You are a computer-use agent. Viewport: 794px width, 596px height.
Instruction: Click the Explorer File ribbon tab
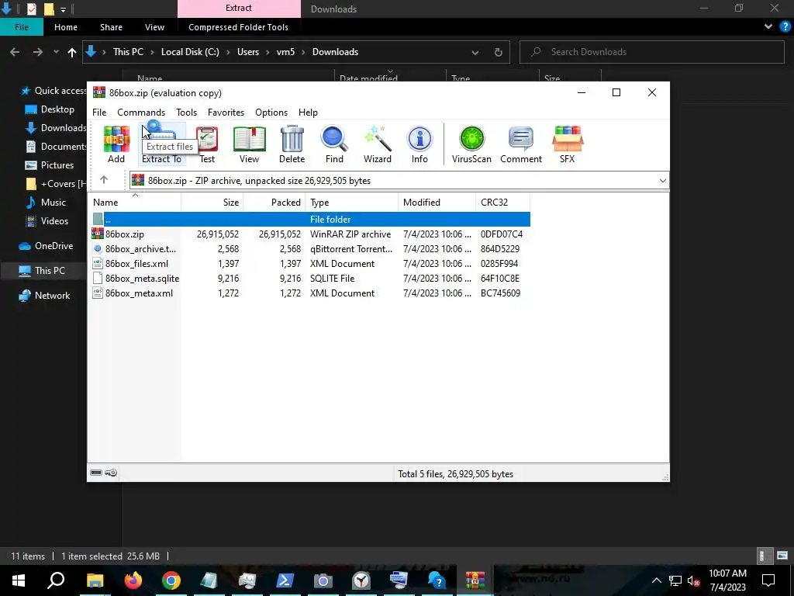[x=21, y=27]
